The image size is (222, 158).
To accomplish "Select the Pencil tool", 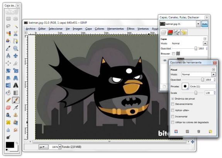I will tap(8, 100).
